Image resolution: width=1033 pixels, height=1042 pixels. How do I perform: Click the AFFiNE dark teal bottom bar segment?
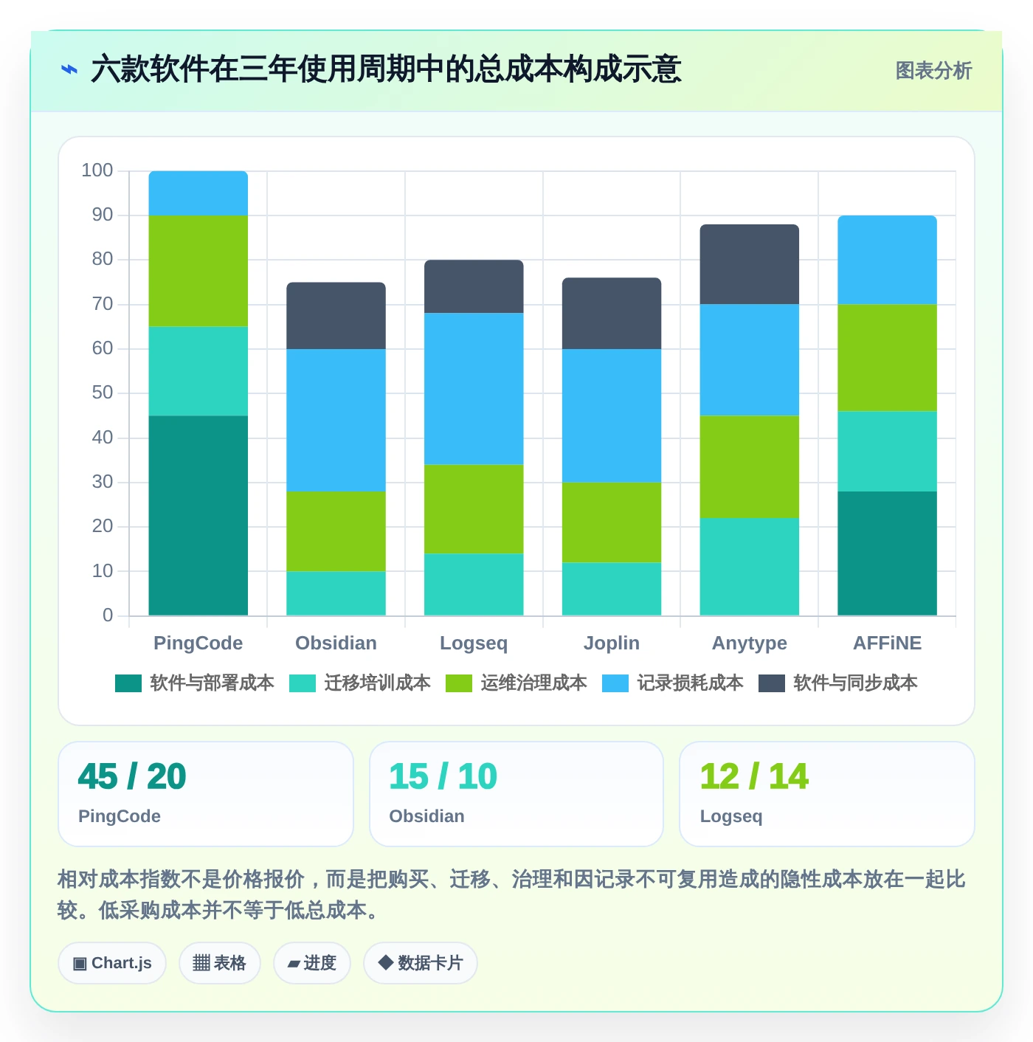[x=888, y=553]
